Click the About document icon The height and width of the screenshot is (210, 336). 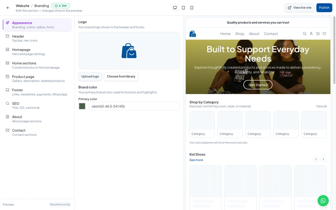[8, 117]
